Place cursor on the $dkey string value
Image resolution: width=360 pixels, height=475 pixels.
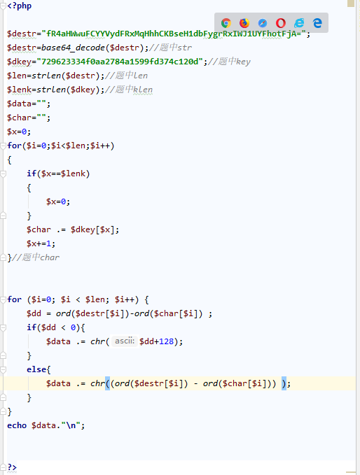pos(120,62)
